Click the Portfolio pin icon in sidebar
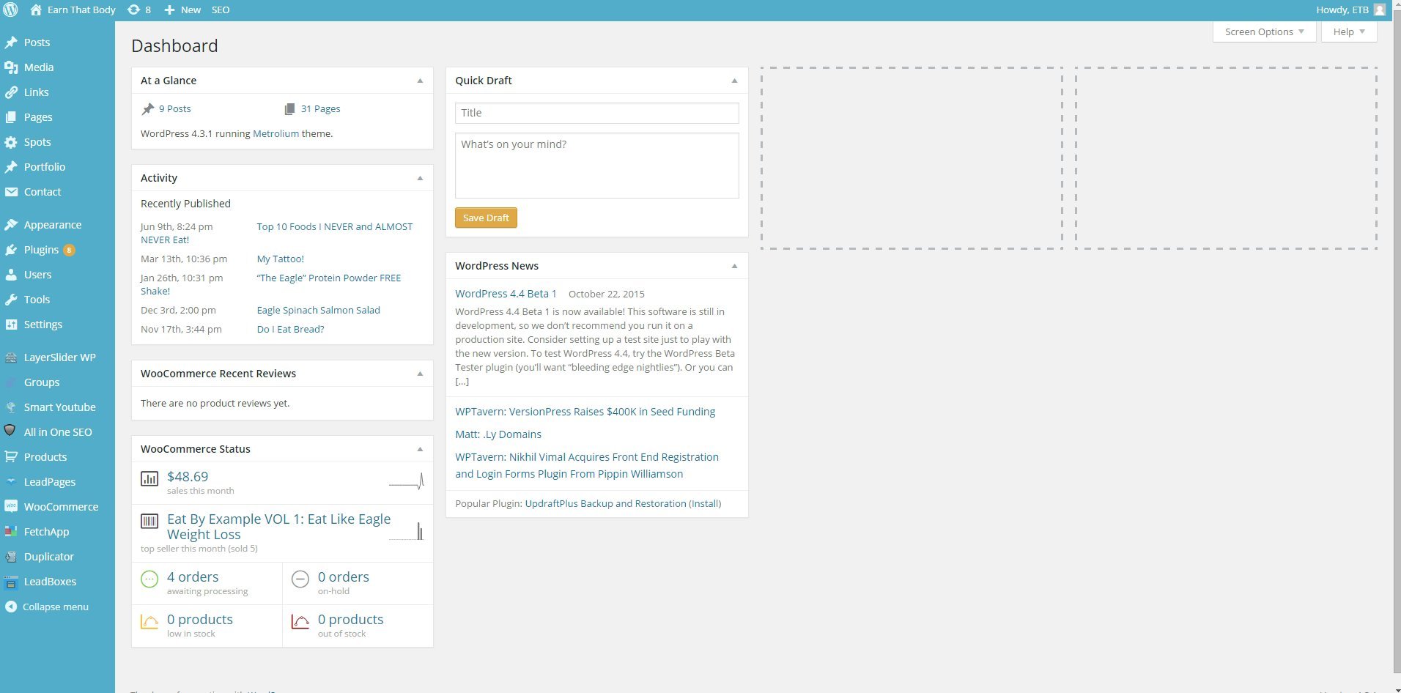Screen dimensions: 1401x693 11,167
